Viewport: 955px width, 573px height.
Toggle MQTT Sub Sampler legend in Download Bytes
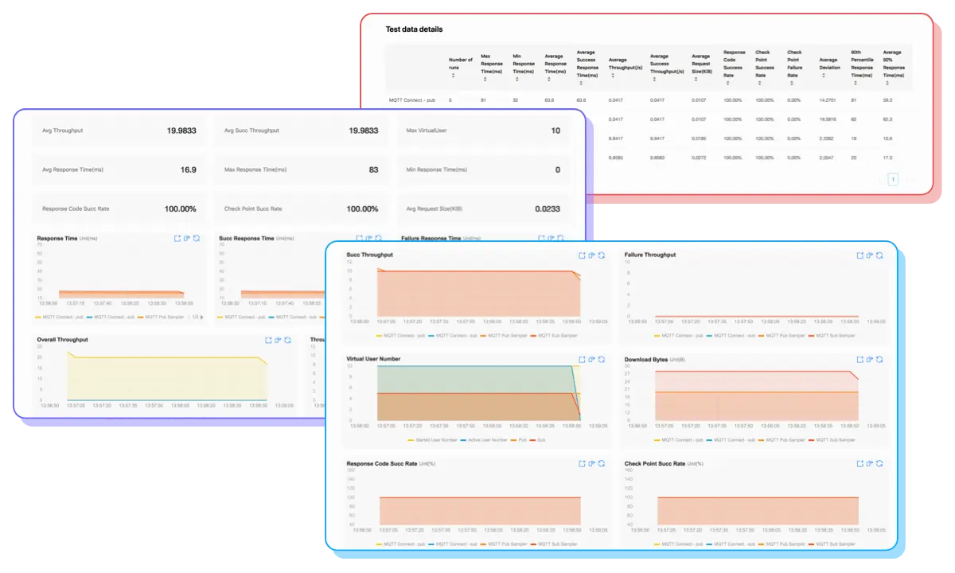832,439
